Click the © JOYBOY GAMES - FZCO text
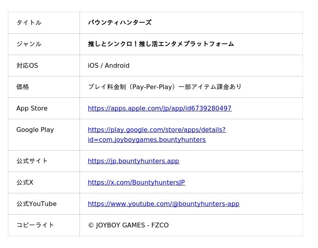The width and height of the screenshot is (318, 248). (x=128, y=225)
